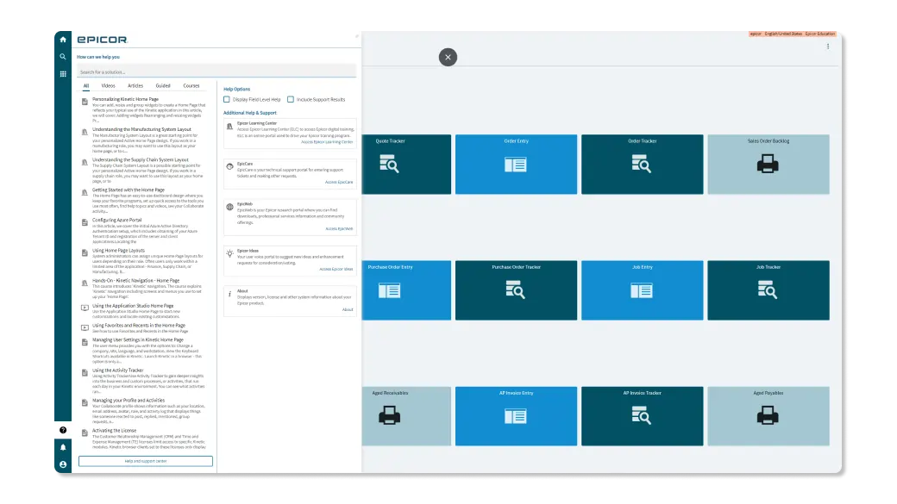Open the sidebar apps grid menu icon
This screenshot has width=897, height=504.
(63, 74)
